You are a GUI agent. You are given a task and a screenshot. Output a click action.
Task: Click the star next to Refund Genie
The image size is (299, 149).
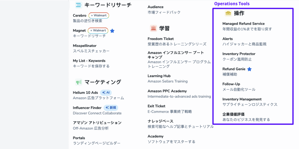249,69
